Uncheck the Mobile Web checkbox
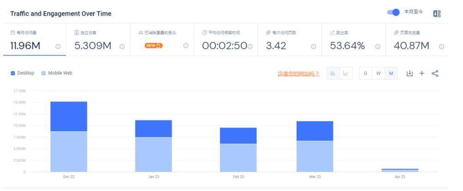Viewport: 463px width, 191px height. pos(44,73)
